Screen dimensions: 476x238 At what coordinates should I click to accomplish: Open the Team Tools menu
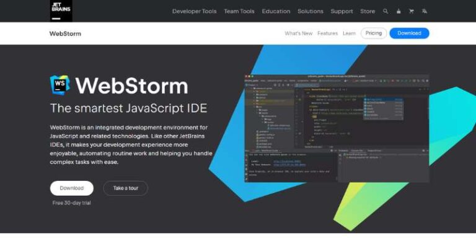point(239,11)
